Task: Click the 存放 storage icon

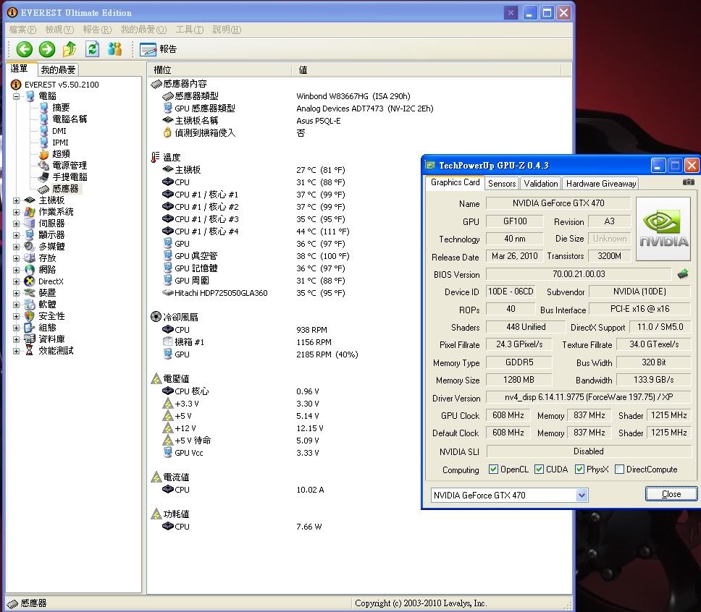Action: (30, 258)
